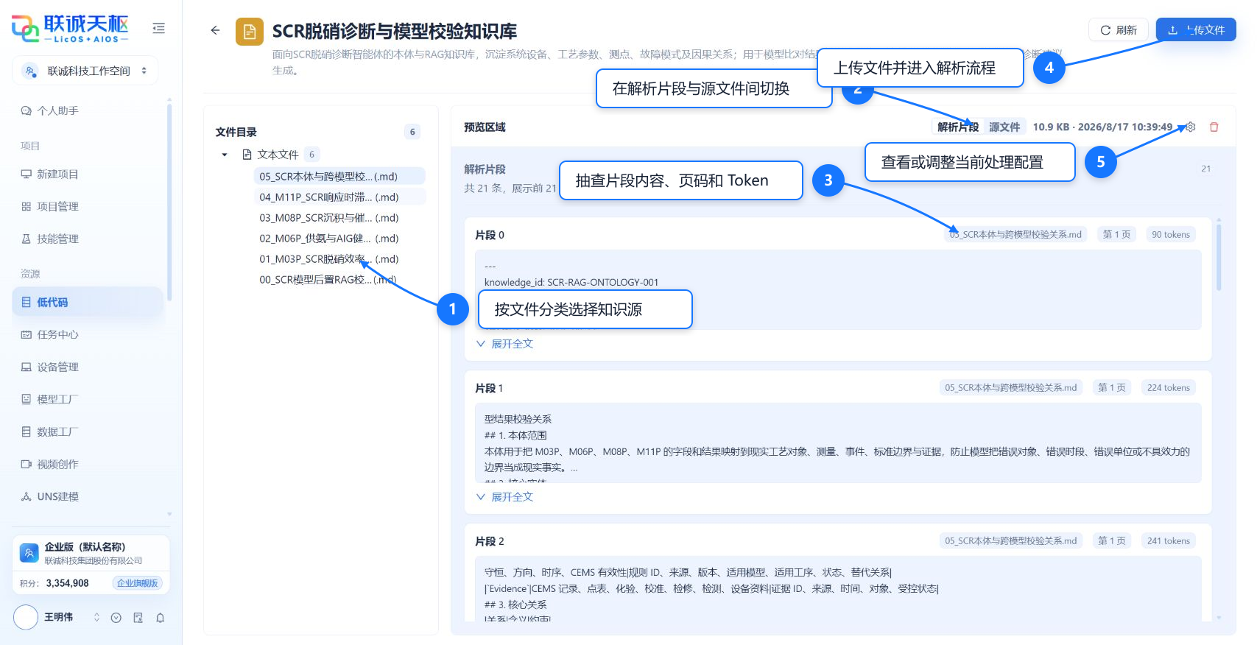Open the 个人助手 chat icon
The height and width of the screenshot is (645, 1257).
pyautogui.click(x=26, y=110)
